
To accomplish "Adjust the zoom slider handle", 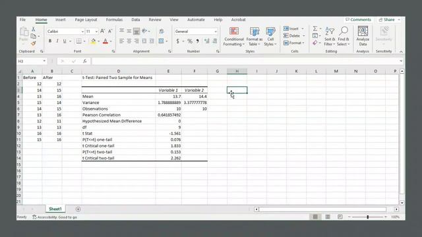I will point(368,217).
